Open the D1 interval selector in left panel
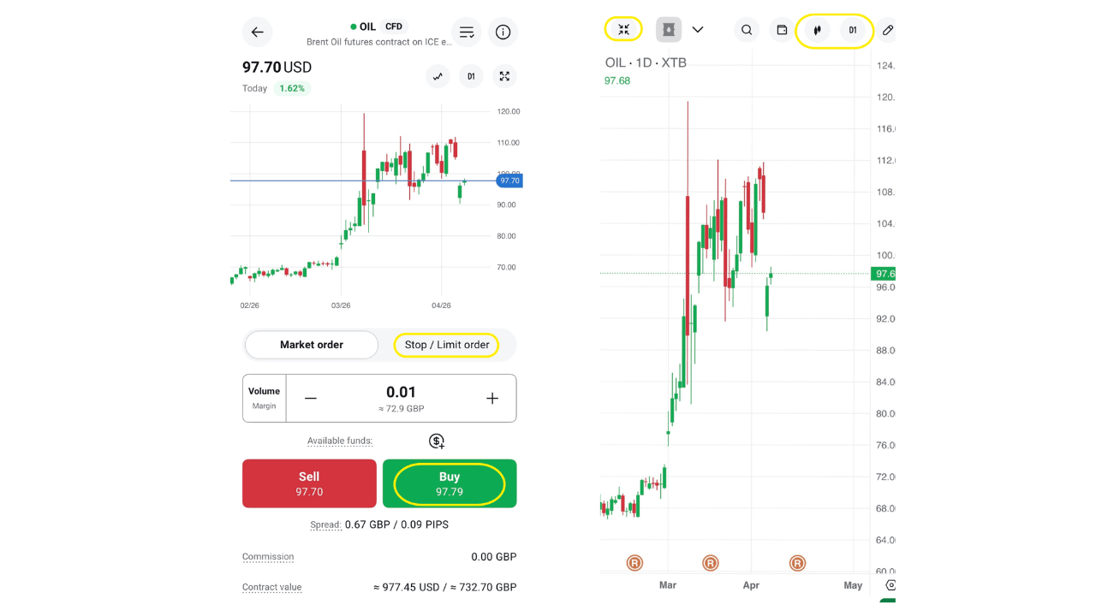The image size is (1096, 616). click(471, 76)
